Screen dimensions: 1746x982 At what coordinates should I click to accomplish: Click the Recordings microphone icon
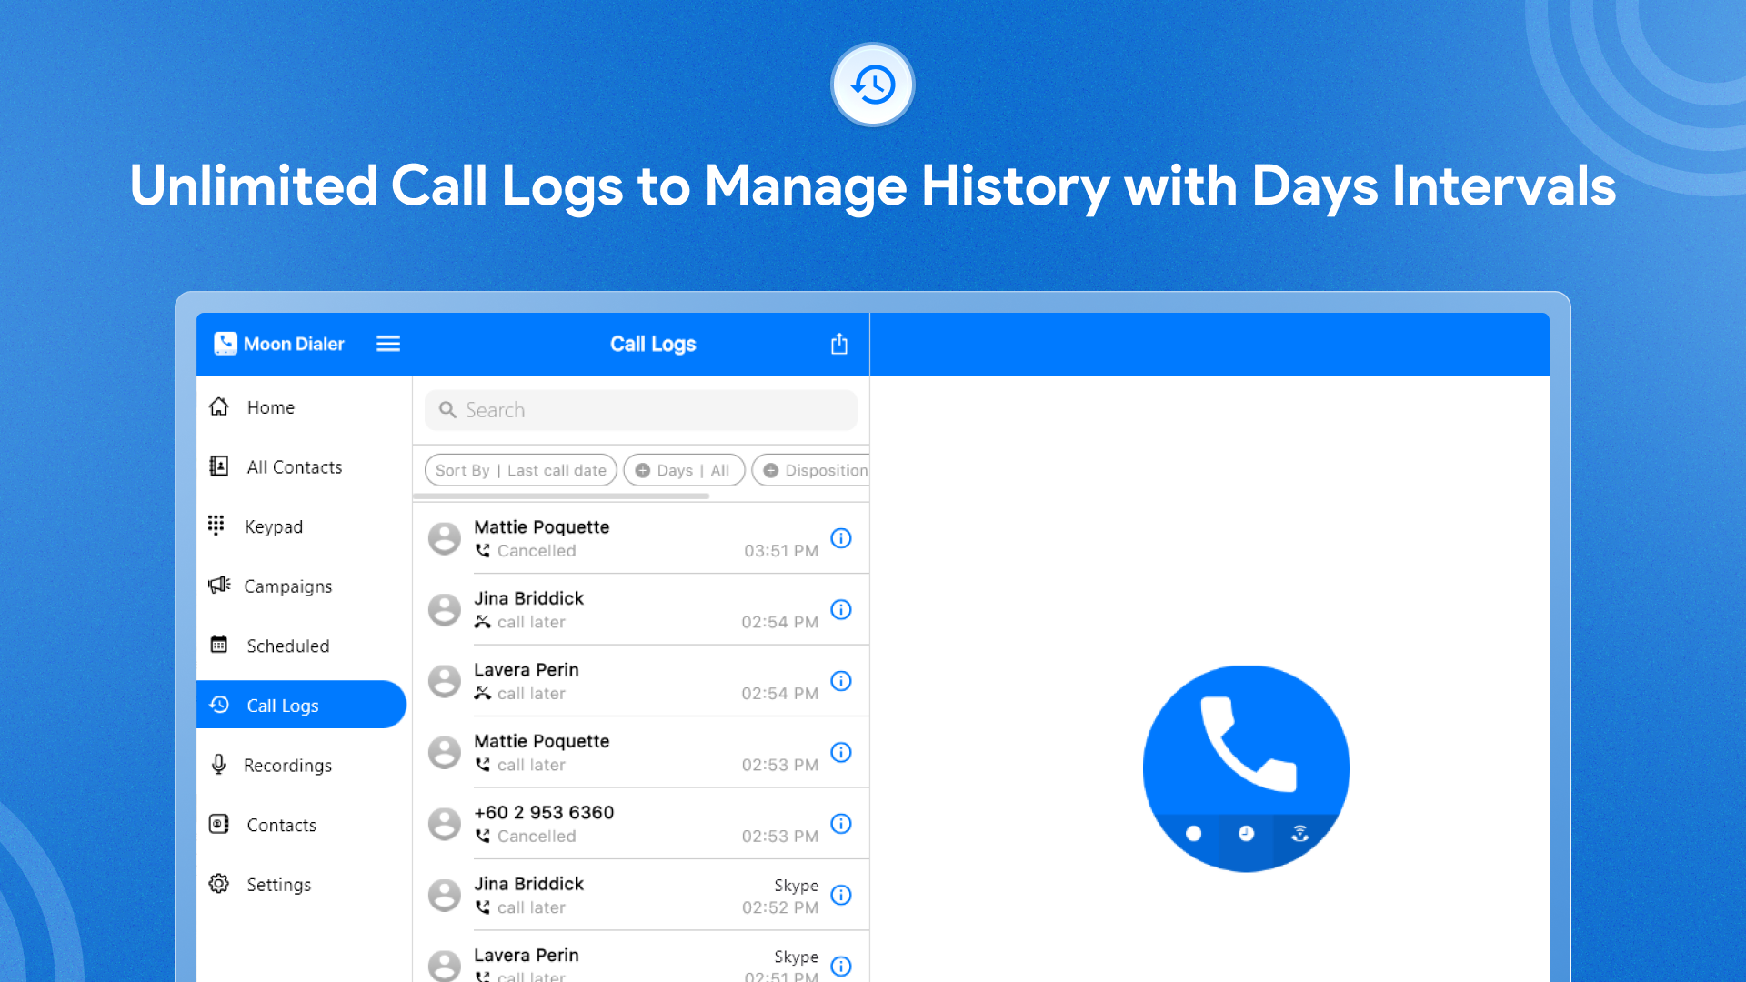pyautogui.click(x=218, y=764)
